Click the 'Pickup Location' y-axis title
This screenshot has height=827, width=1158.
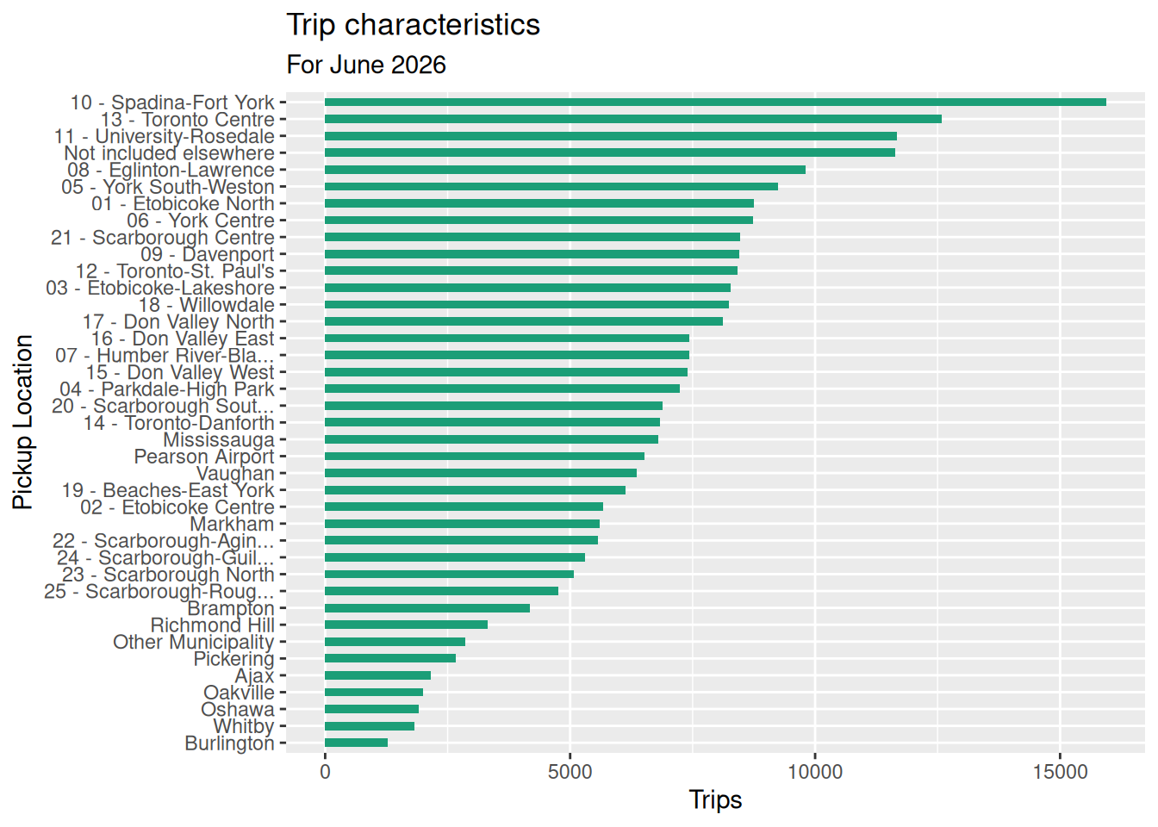point(23,422)
